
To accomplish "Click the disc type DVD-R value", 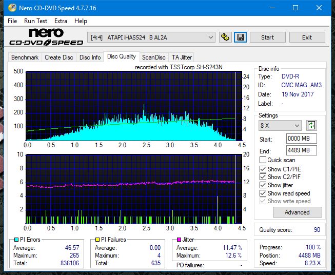I will click(x=290, y=76).
